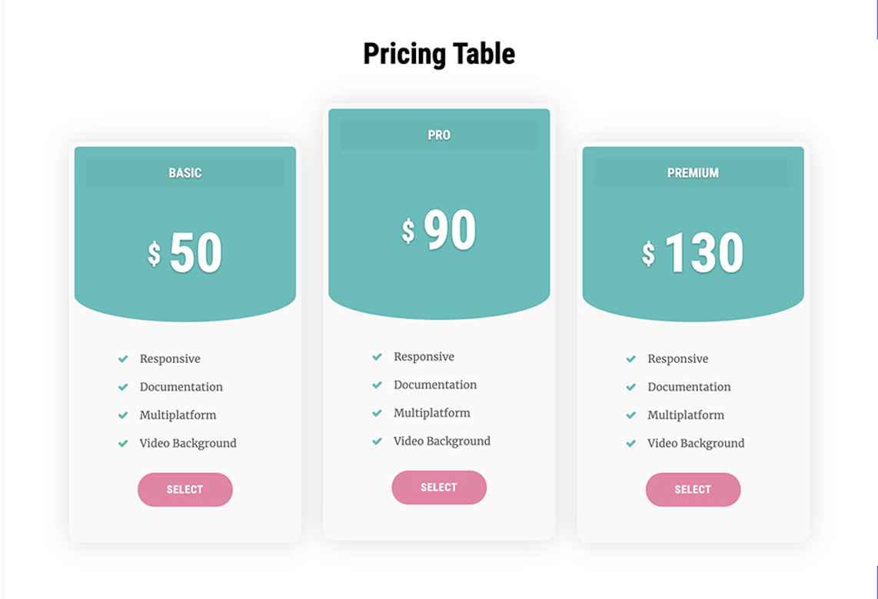Click the Documentation checkmark in Premium plan
Screen dimensions: 878x599
[x=631, y=387]
